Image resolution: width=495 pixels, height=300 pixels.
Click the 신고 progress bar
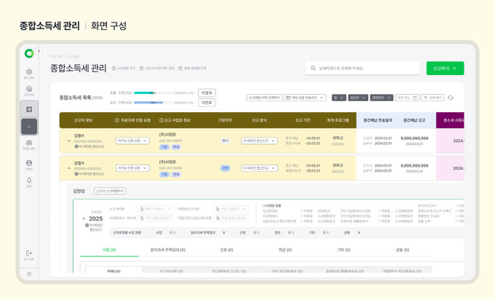[154, 103]
